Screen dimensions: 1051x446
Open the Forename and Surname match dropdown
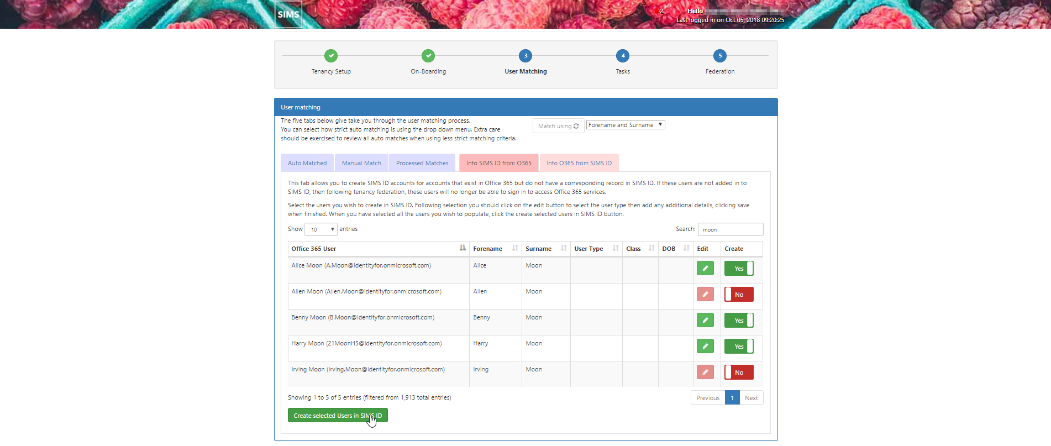(x=626, y=125)
